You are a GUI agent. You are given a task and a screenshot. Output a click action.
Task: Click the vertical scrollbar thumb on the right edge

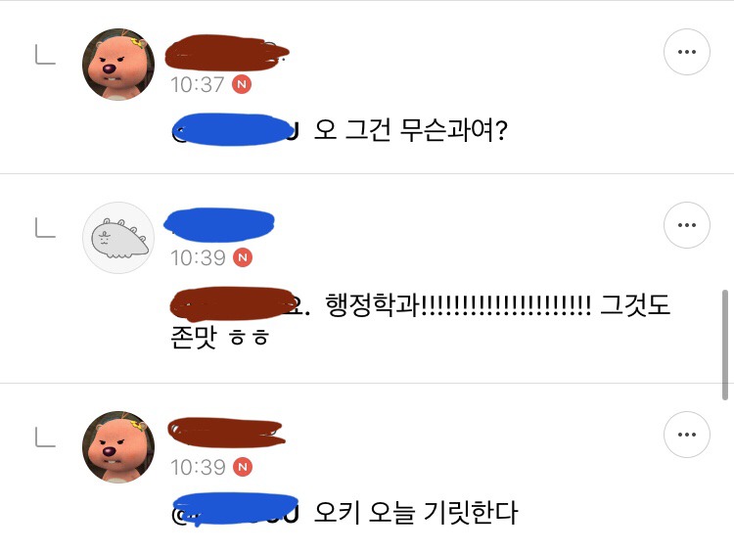coord(725,346)
